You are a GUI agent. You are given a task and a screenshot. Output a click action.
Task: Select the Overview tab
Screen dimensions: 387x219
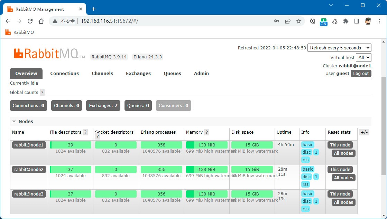click(x=26, y=74)
